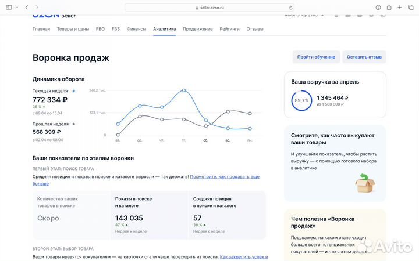
Task: Click search impressions value 143 035
Action: click(129, 218)
